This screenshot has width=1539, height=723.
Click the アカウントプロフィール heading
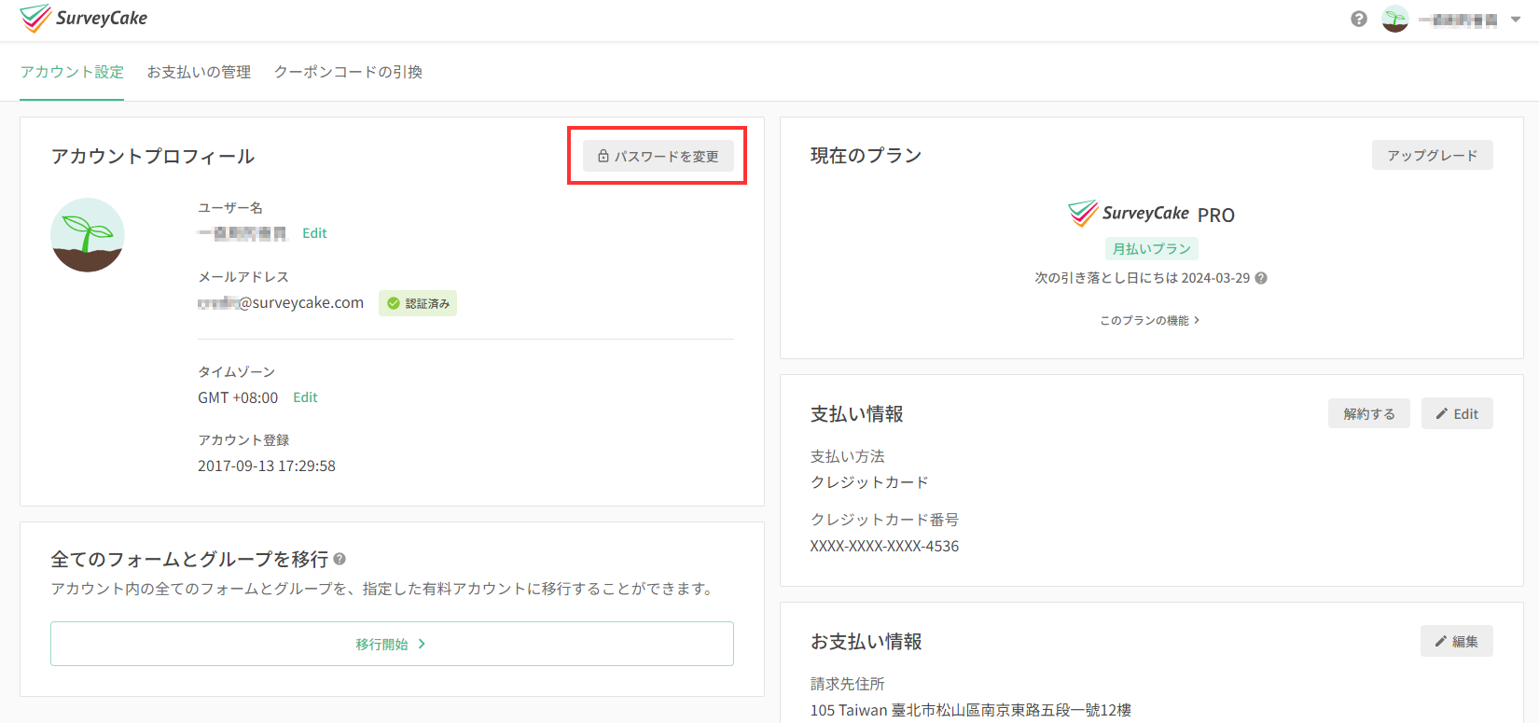(153, 156)
